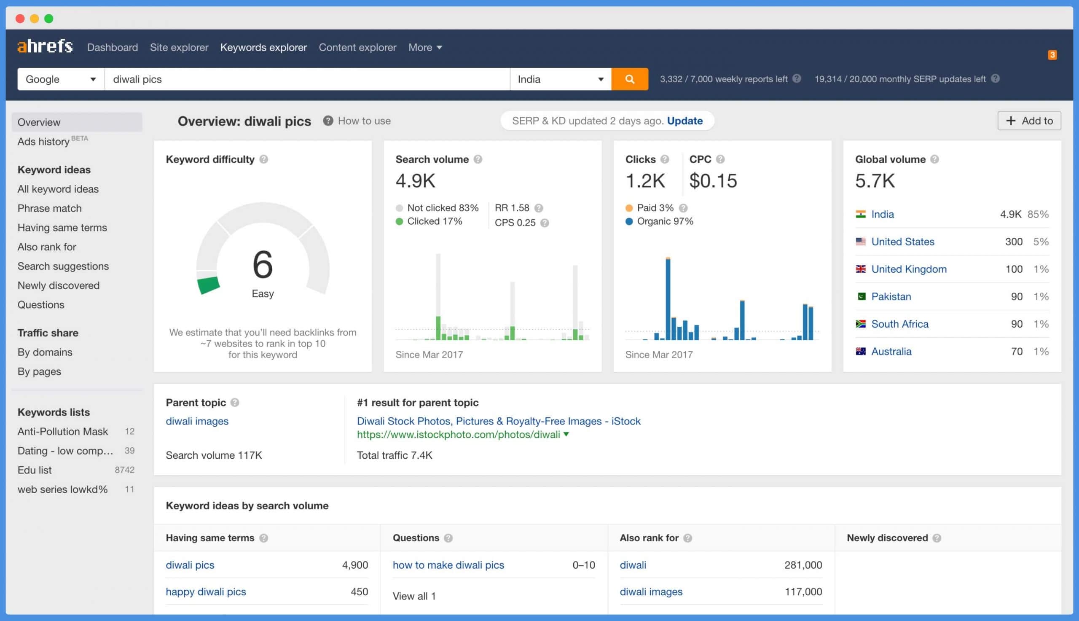
Task: Click the Update SERP link
Action: [x=684, y=121]
